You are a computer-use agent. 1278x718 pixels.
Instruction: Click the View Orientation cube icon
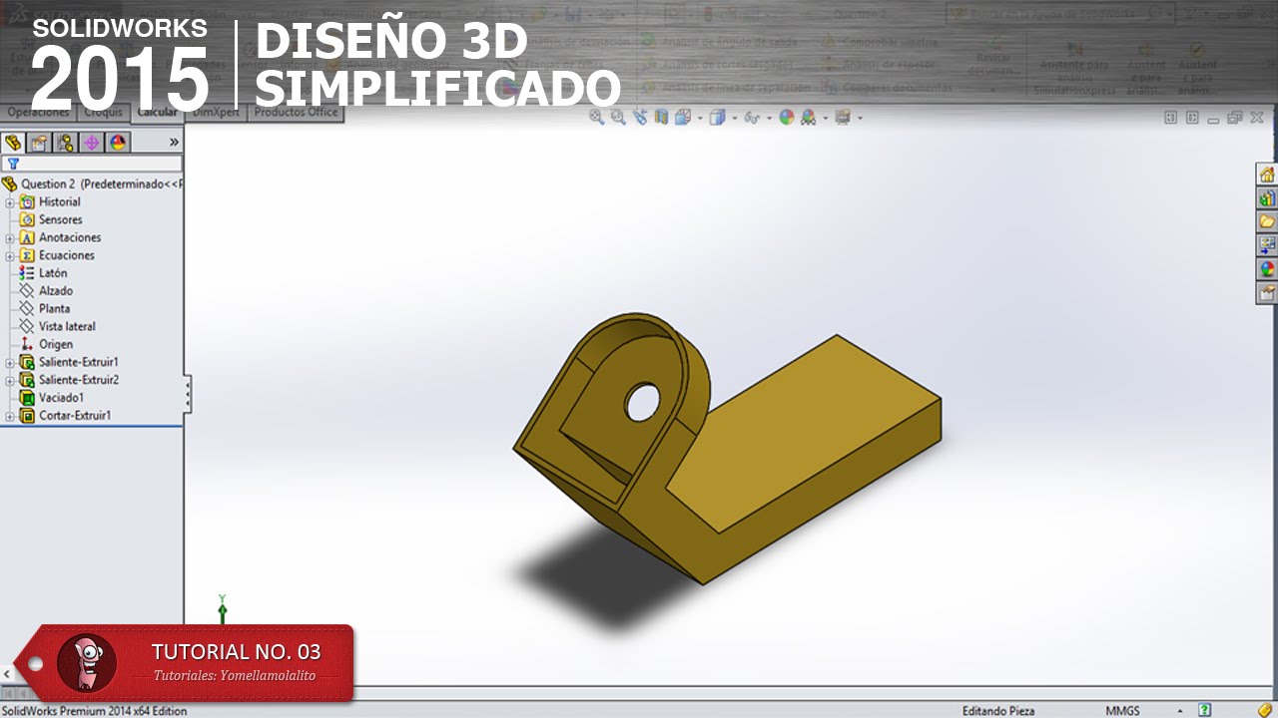(x=682, y=117)
